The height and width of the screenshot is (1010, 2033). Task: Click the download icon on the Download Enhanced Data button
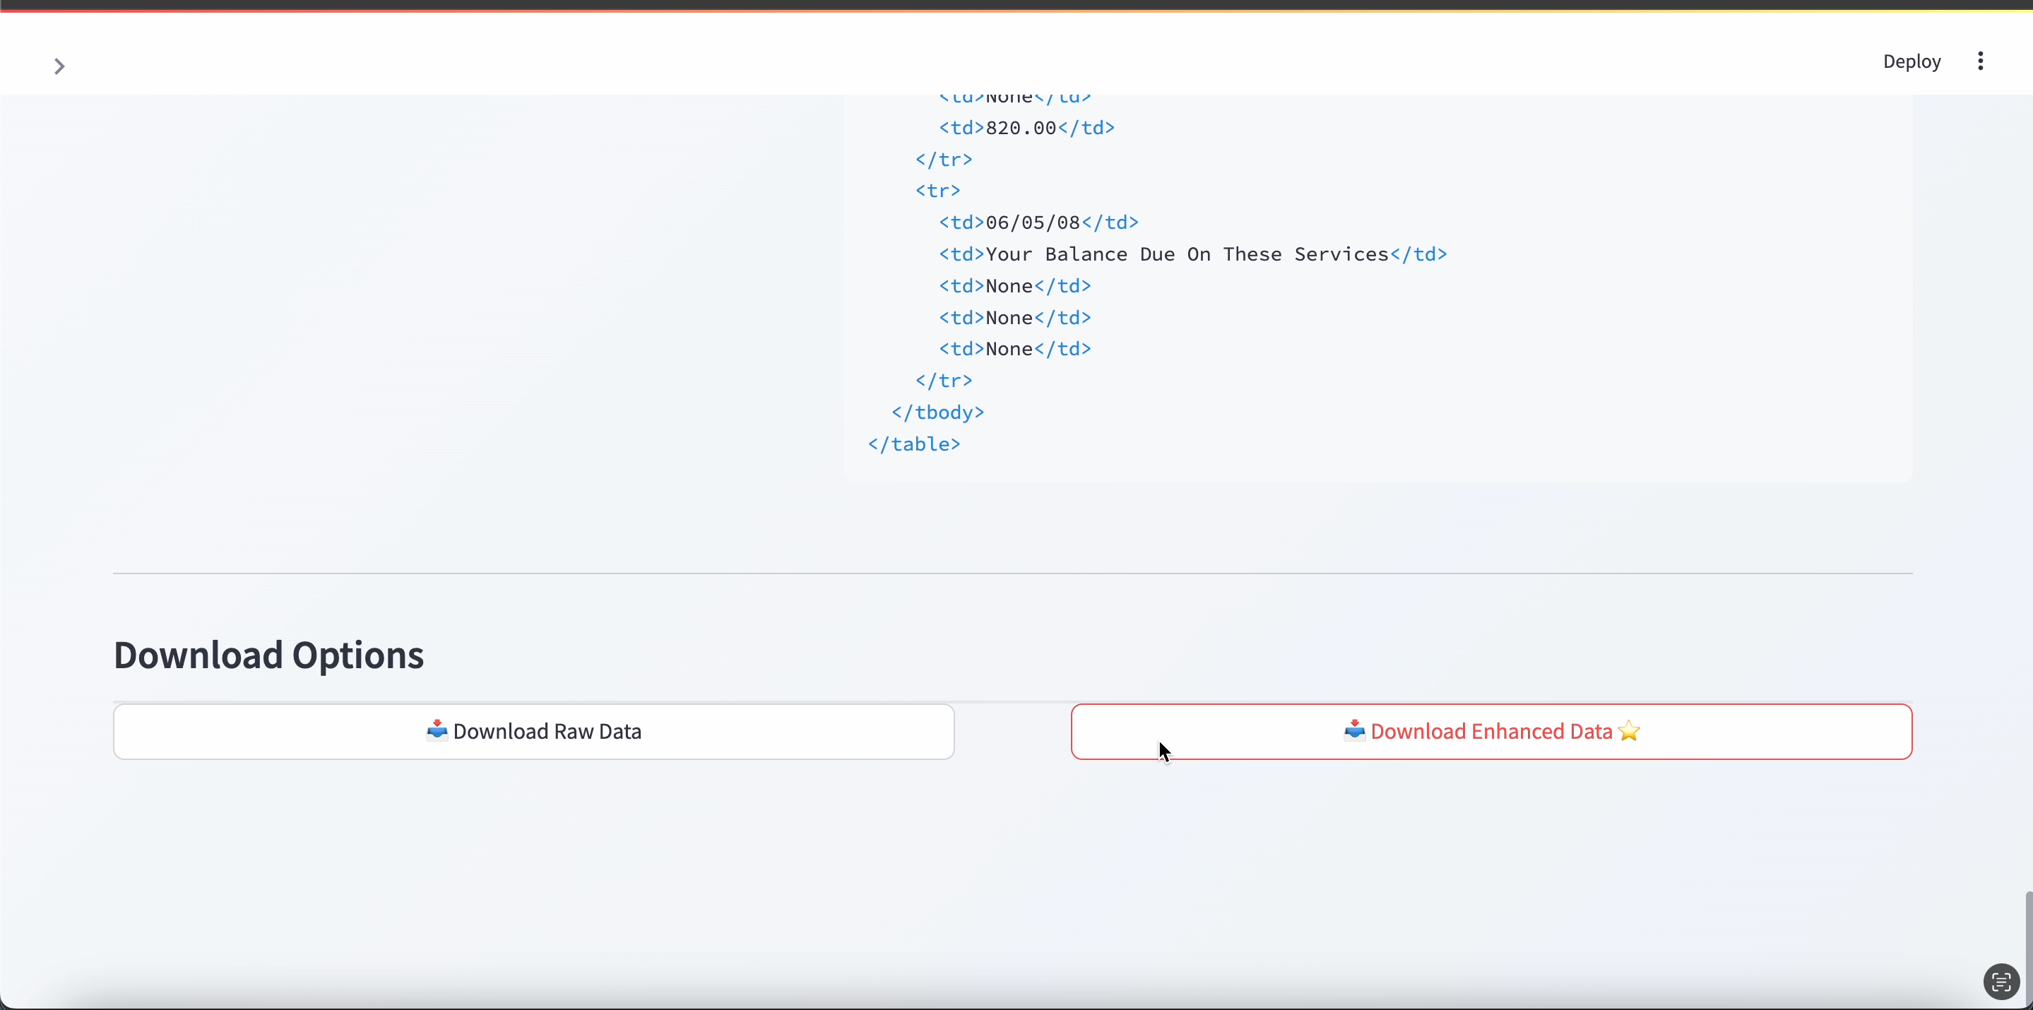tap(1354, 732)
